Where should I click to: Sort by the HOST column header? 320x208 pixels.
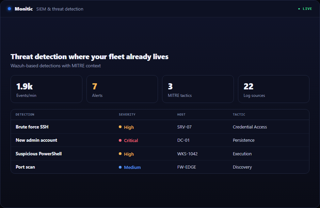(x=181, y=115)
